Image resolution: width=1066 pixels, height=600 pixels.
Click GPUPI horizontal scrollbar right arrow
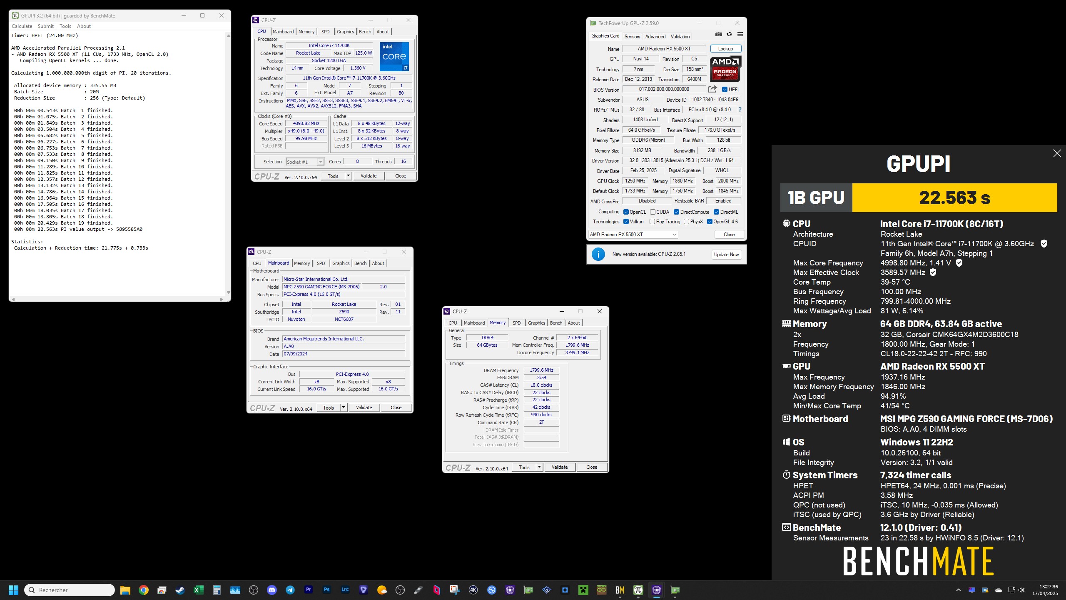coord(222,299)
